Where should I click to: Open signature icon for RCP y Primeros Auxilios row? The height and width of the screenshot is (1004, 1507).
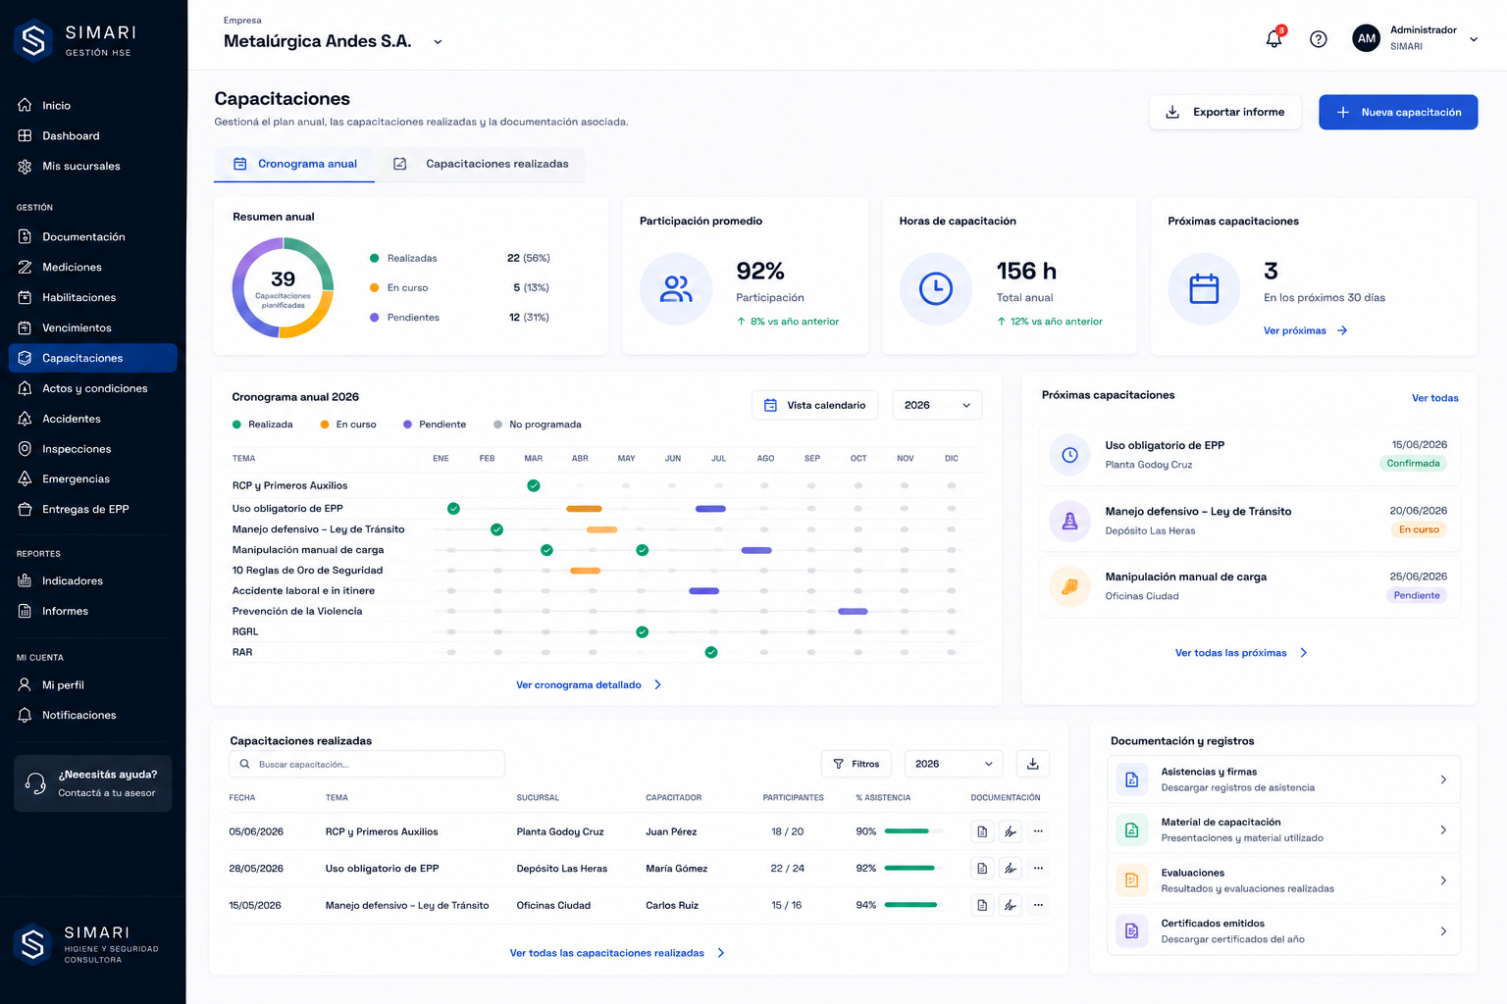click(x=1011, y=831)
